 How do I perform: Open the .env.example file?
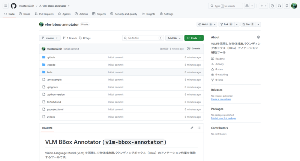coord(54,80)
